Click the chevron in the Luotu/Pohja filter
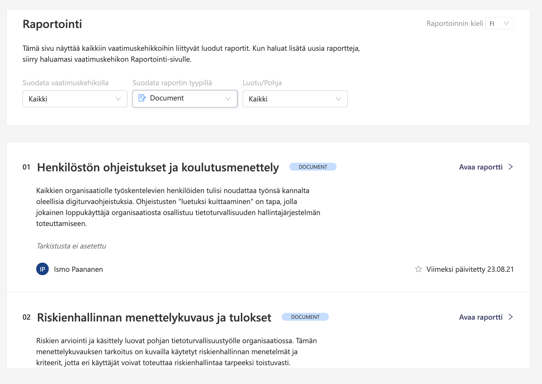The image size is (542, 384). (x=338, y=99)
